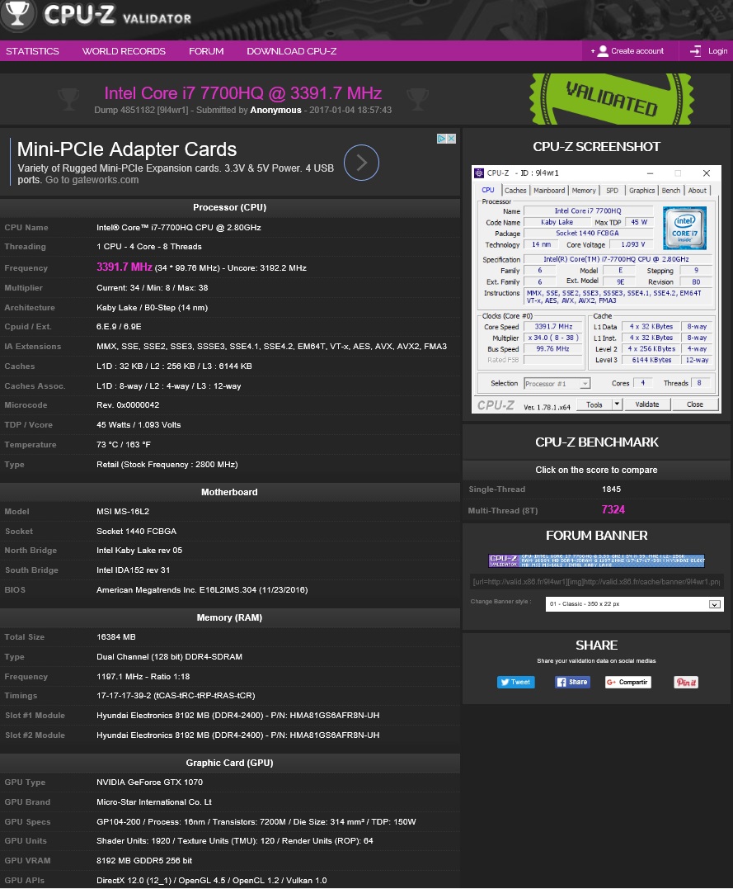The height and width of the screenshot is (889, 733).
Task: Click the AdChoices info icon
Action: pos(441,139)
